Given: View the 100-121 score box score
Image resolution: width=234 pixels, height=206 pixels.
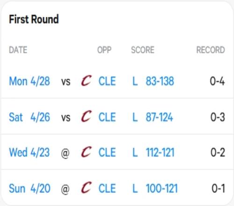Looking at the screenshot, I should (x=162, y=188).
